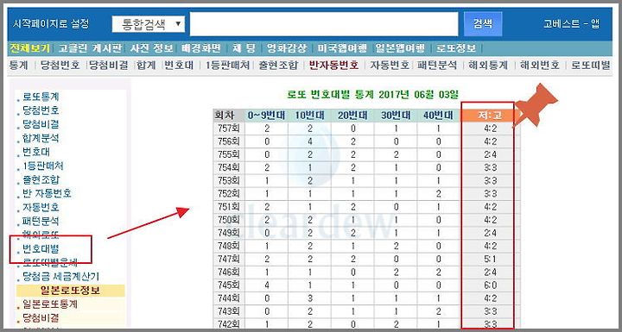Image resolution: width=622 pixels, height=332 pixels.
Task: Select the highlighted 반자동번호 submenu item
Action: 334,65
